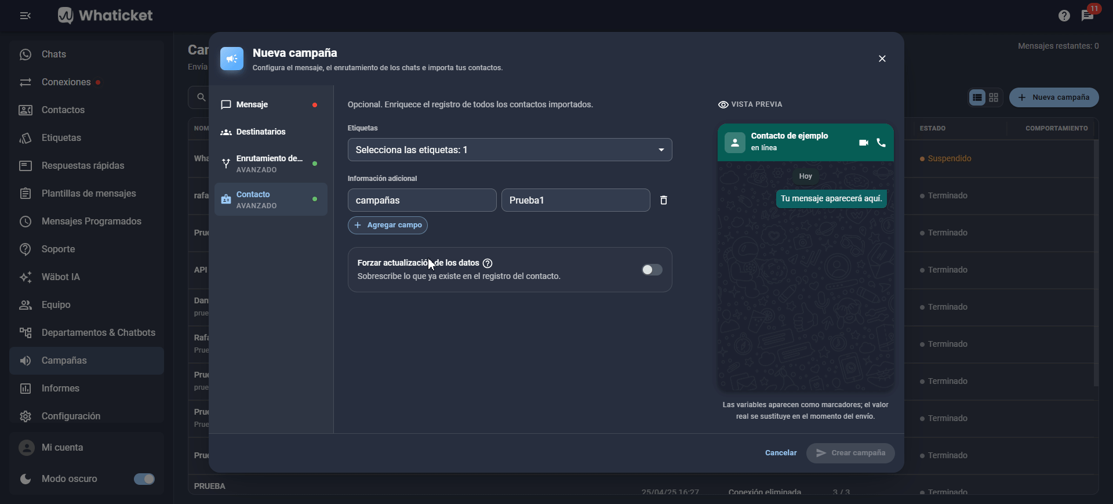The image size is (1113, 504).
Task: Click the phone call icon in the preview
Action: click(x=881, y=143)
